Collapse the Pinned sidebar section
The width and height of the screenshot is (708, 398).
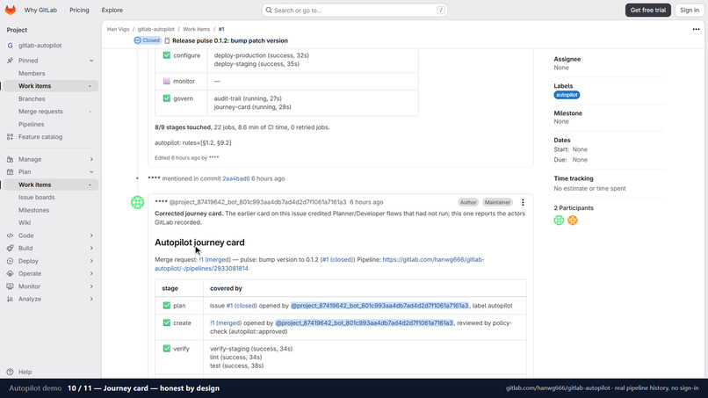pos(91,61)
